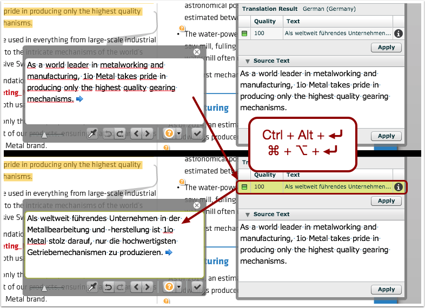Click the slider triangle below the German text editor
425x308 pixels.
[44, 289]
